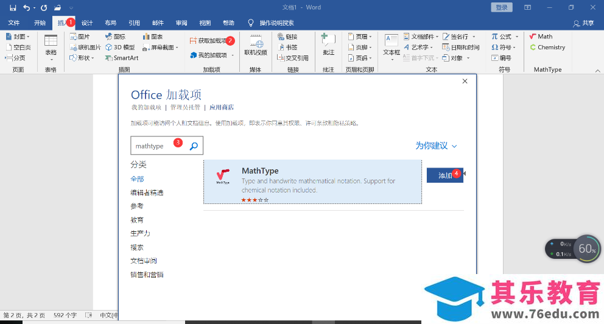Image resolution: width=604 pixels, height=324 pixels.
Task: Insert online video (联机视频)
Action: (x=256, y=46)
